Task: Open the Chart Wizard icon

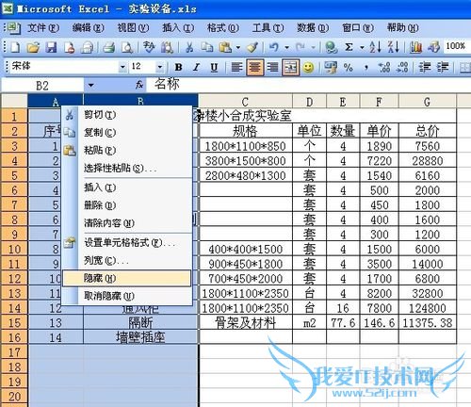Action: point(415,47)
